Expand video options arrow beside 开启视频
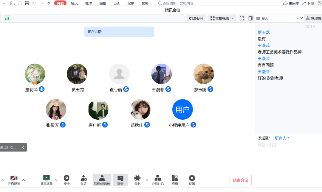 [x=24, y=180]
